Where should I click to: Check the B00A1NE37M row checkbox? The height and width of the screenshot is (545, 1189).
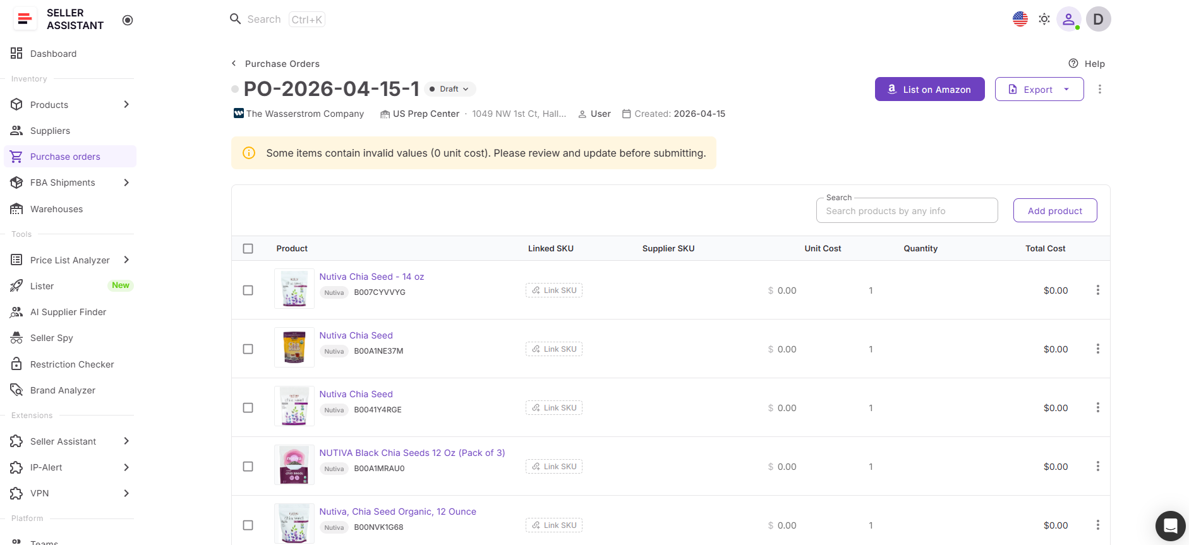pos(248,349)
